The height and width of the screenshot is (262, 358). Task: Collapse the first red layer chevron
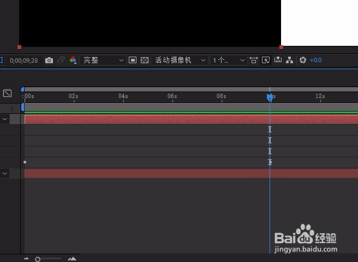[4, 119]
